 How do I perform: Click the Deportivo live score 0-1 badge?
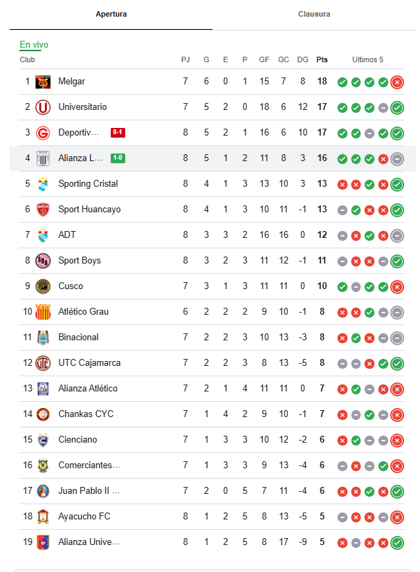[118, 133]
